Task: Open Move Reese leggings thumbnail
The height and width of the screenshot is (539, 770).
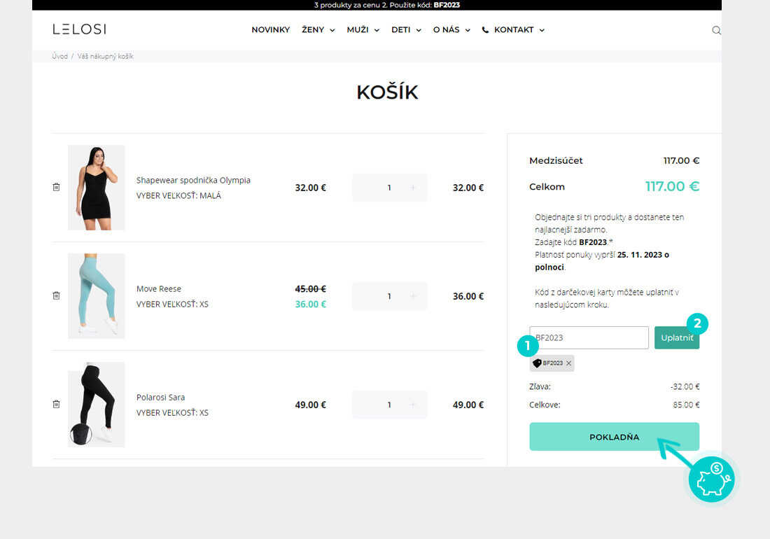Action: [97, 296]
